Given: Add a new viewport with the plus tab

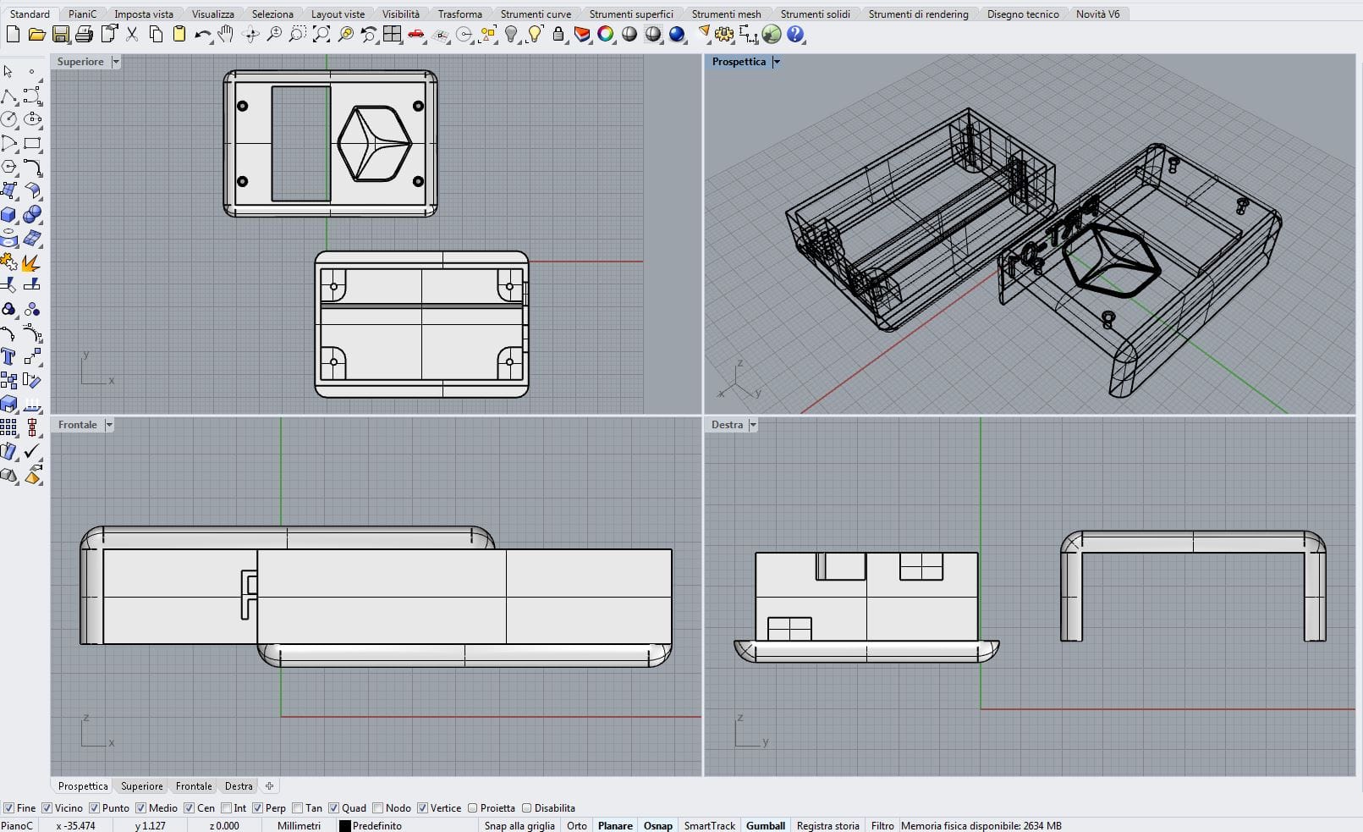Looking at the screenshot, I should coord(269,785).
